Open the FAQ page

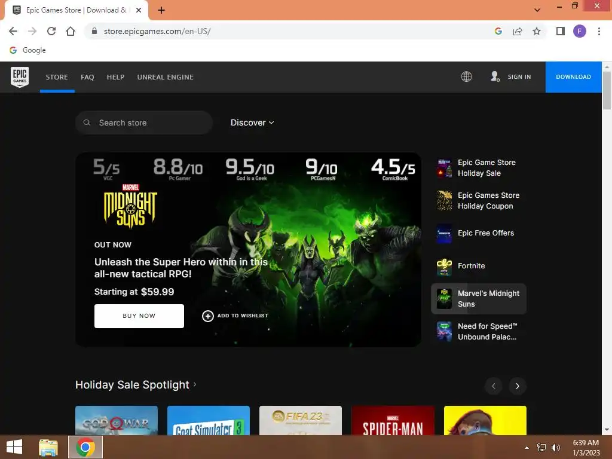pyautogui.click(x=87, y=77)
